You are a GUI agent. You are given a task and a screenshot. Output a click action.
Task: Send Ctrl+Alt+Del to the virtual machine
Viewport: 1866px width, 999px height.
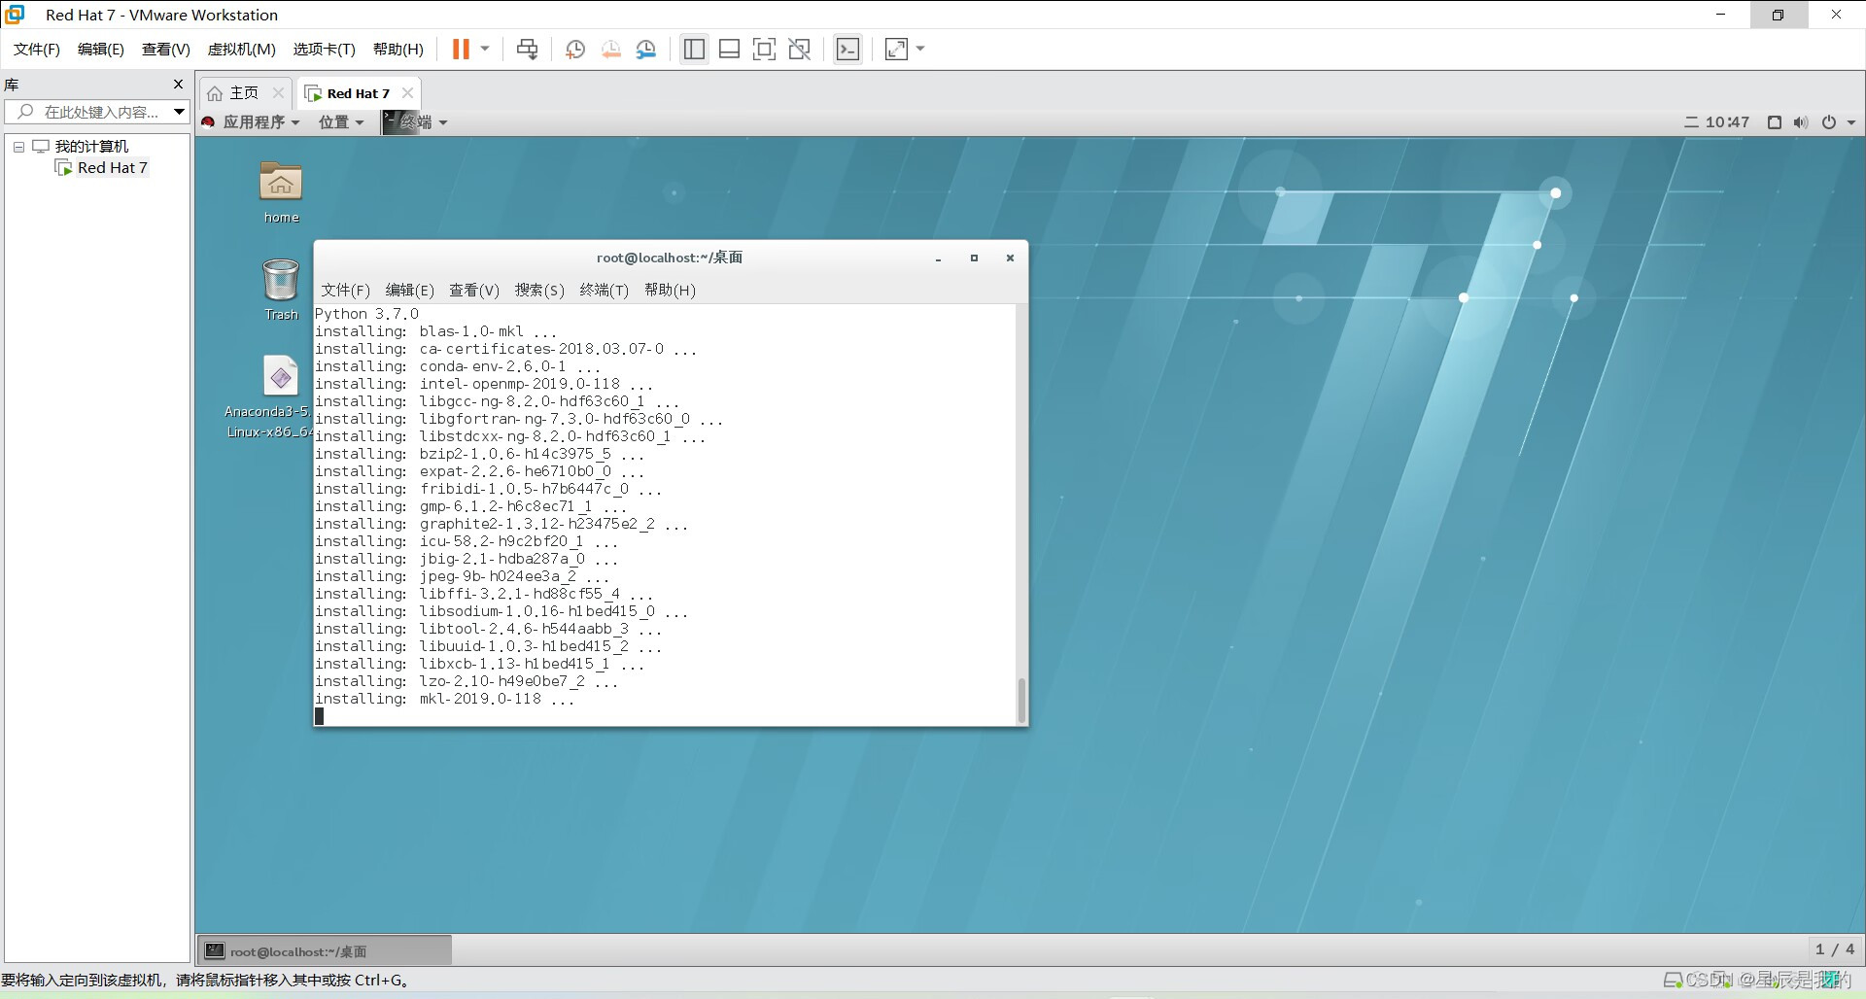click(x=527, y=50)
